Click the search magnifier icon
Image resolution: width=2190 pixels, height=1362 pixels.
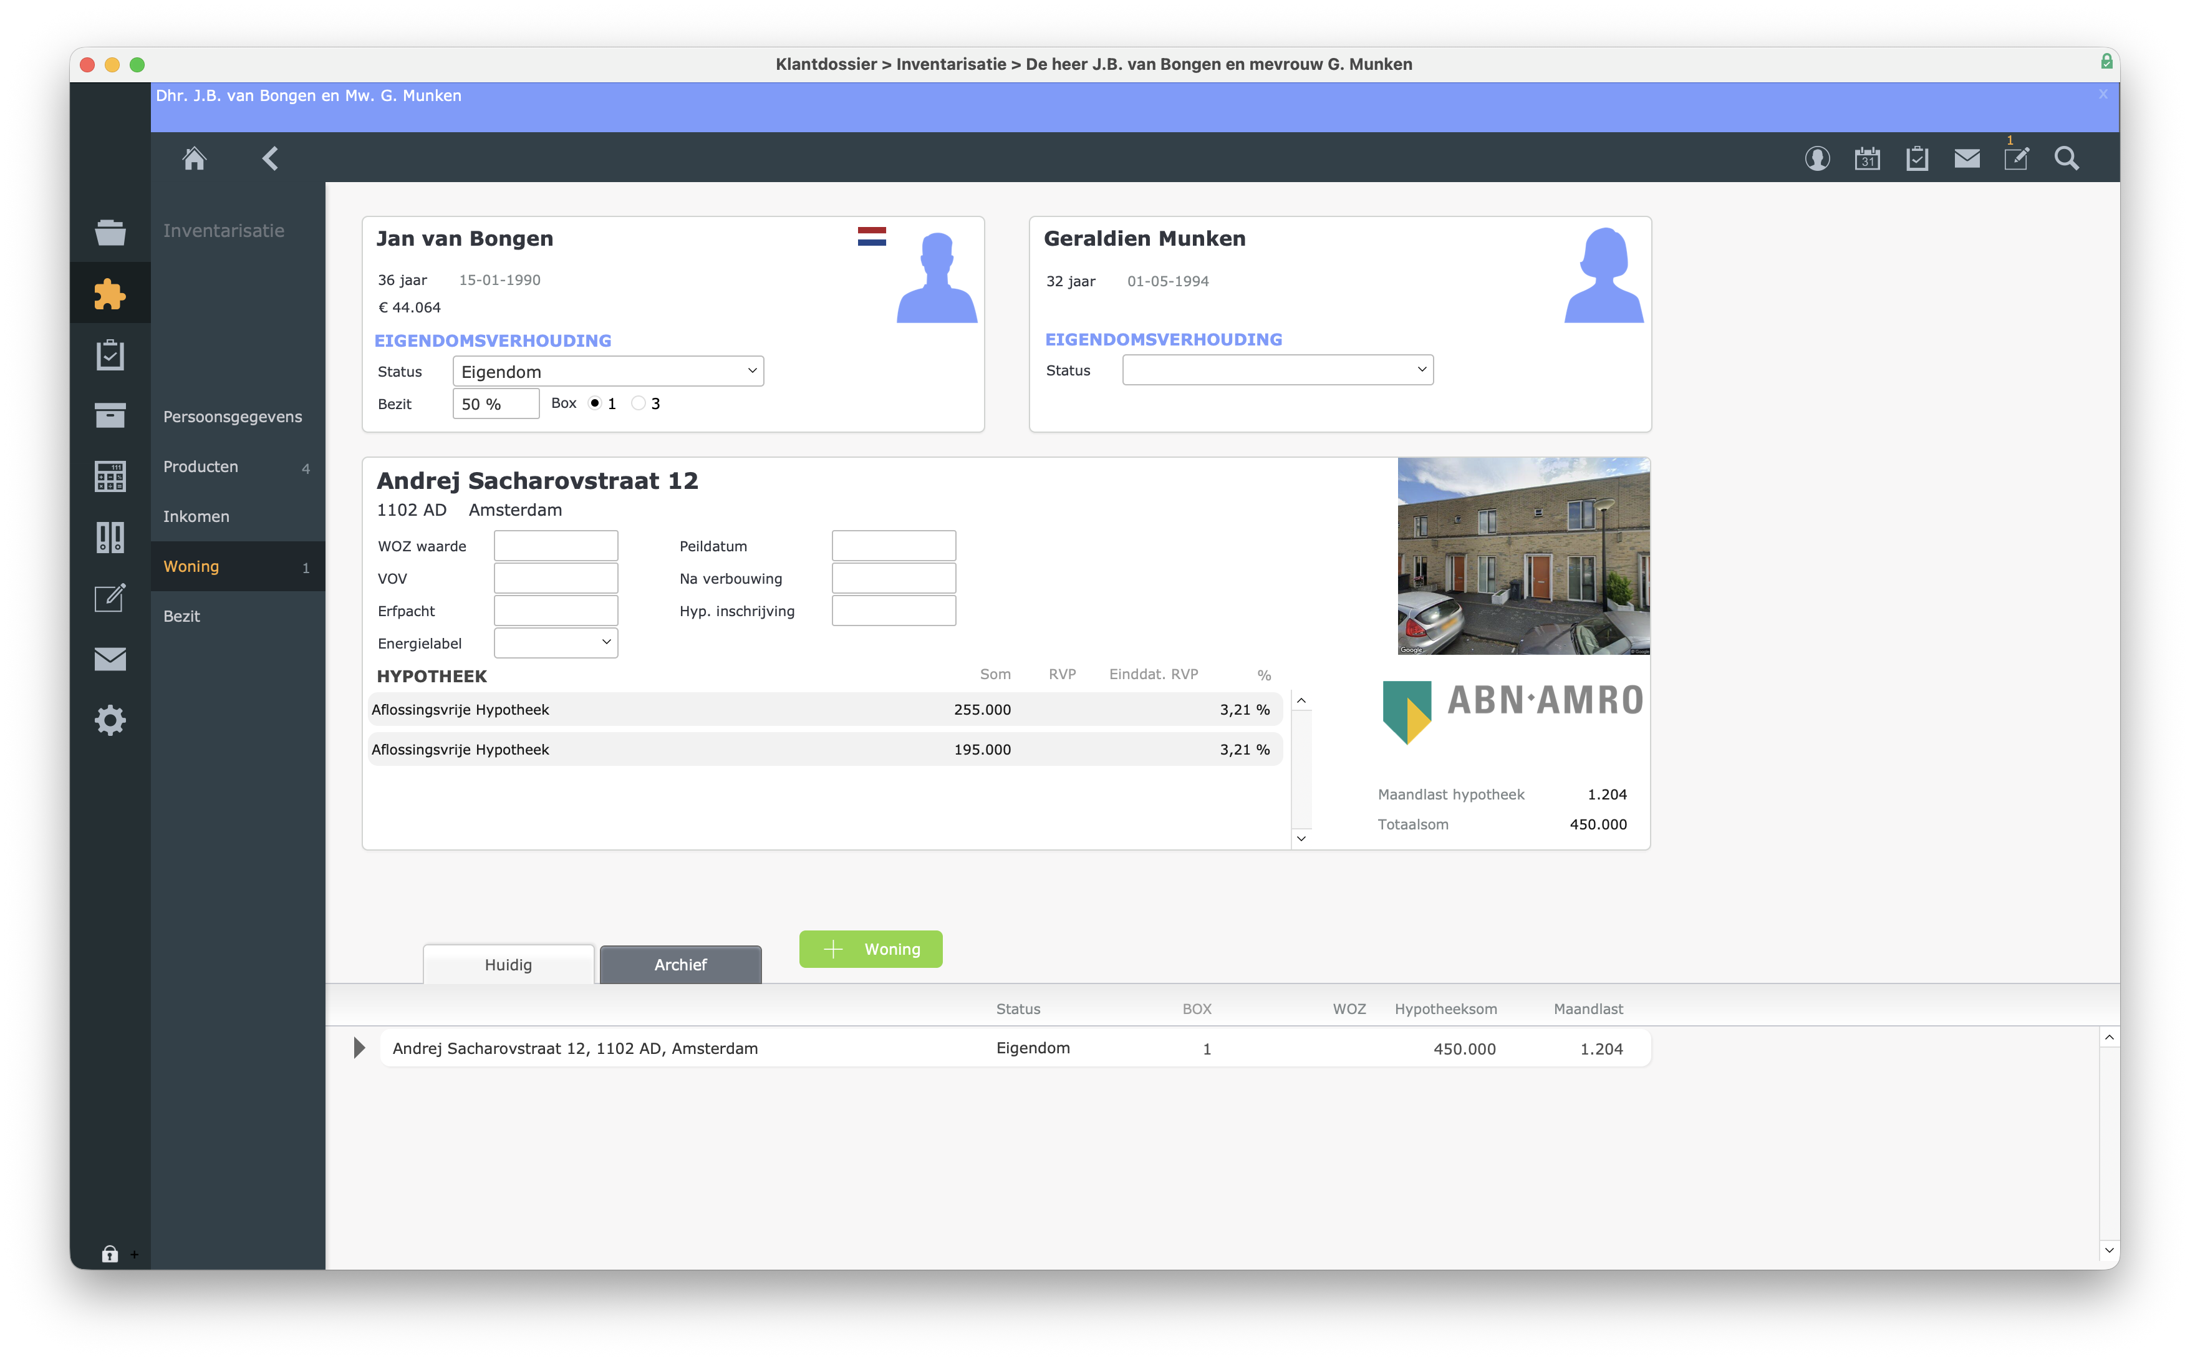(x=2067, y=158)
